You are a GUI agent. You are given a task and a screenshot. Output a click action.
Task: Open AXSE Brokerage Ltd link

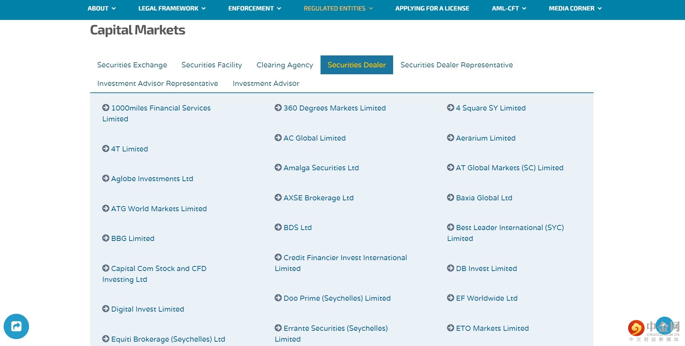(319, 198)
